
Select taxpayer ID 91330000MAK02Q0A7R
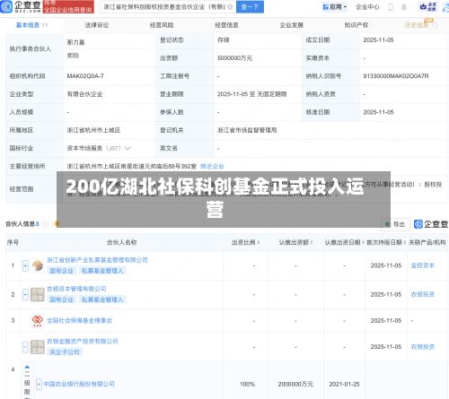[396, 76]
